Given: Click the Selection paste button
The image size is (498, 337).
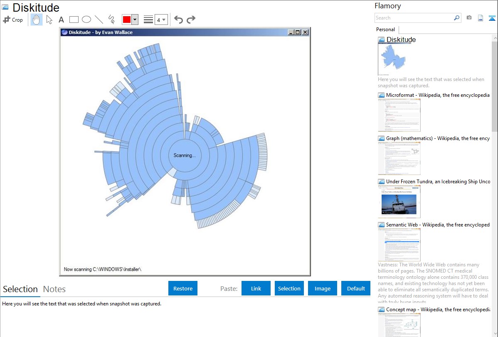Looking at the screenshot, I should coord(289,288).
